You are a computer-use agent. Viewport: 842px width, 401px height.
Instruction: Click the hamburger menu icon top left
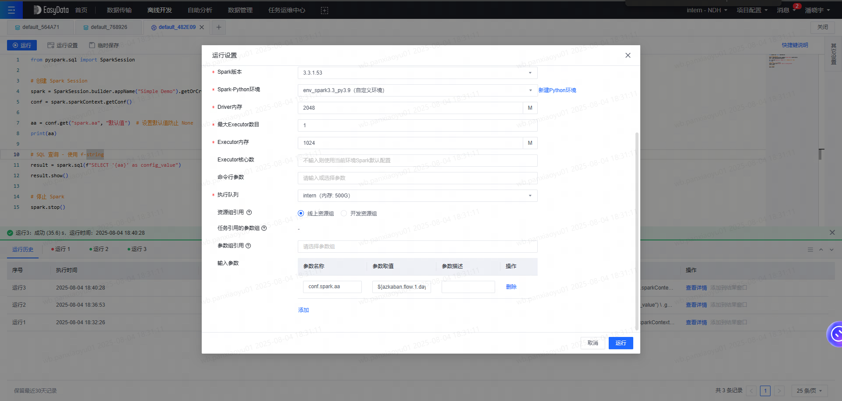click(x=11, y=10)
